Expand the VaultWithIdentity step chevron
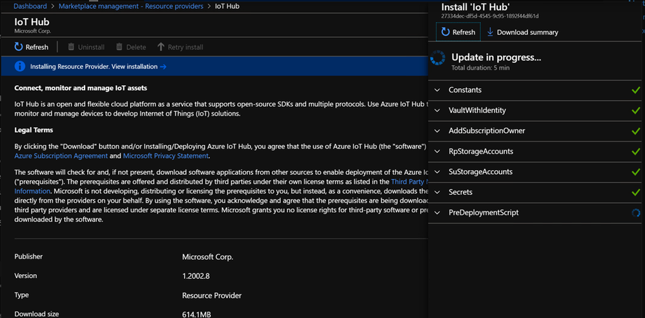This screenshot has height=318, width=645. coord(437,110)
